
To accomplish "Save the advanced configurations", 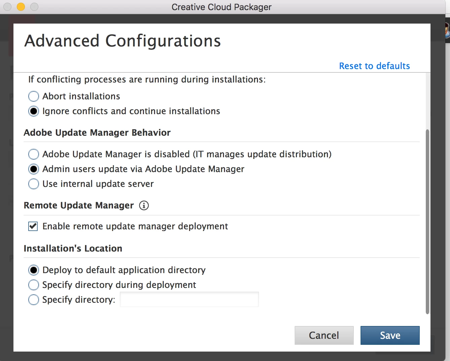I will tap(390, 335).
